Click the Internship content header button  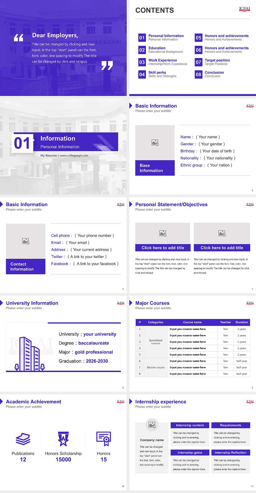190,425
